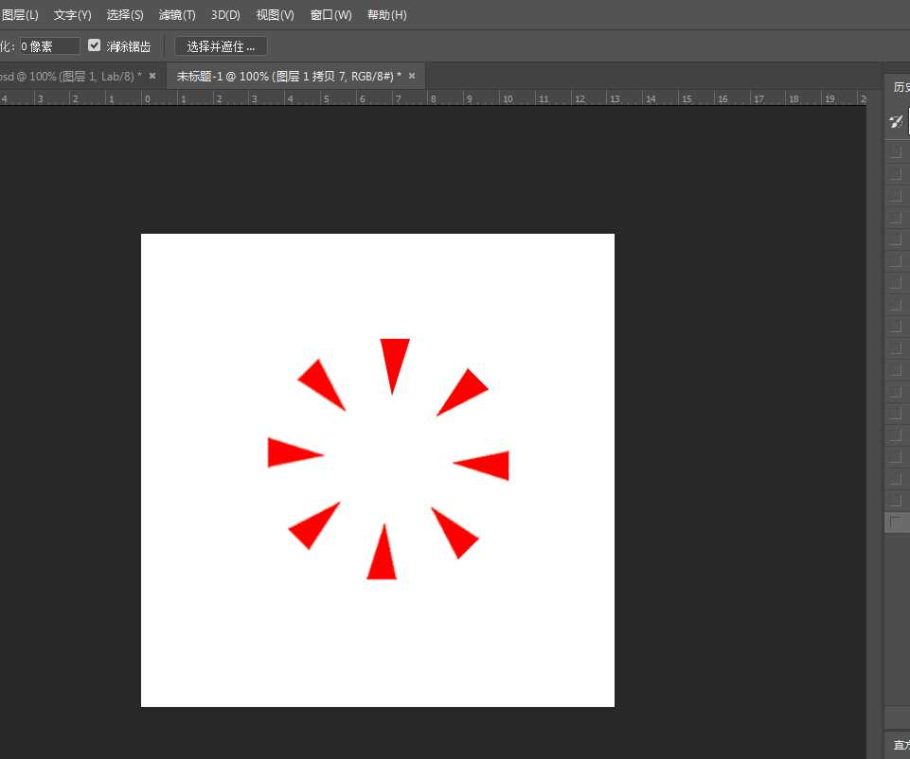Viewport: 910px width, 759px height.
Task: Click the top red triangle on canvas
Action: click(x=394, y=360)
